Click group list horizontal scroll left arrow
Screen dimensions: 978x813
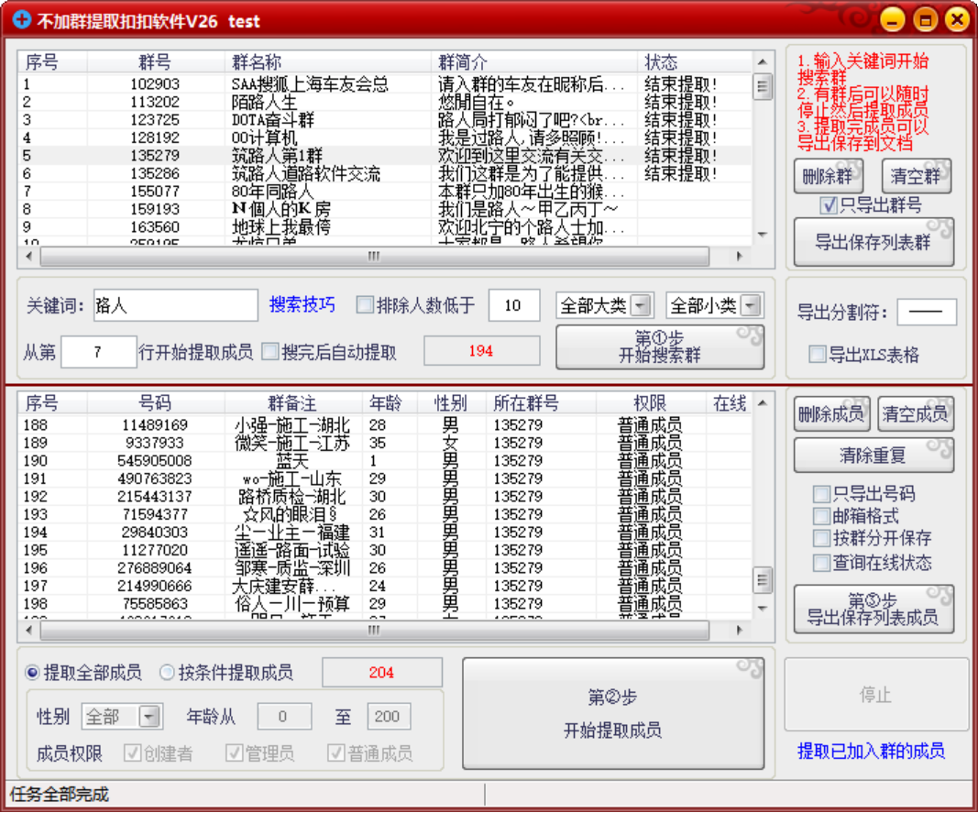(x=28, y=256)
